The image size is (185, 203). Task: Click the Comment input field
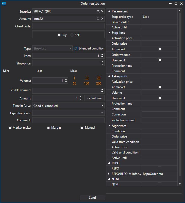pyautogui.click(x=68, y=120)
